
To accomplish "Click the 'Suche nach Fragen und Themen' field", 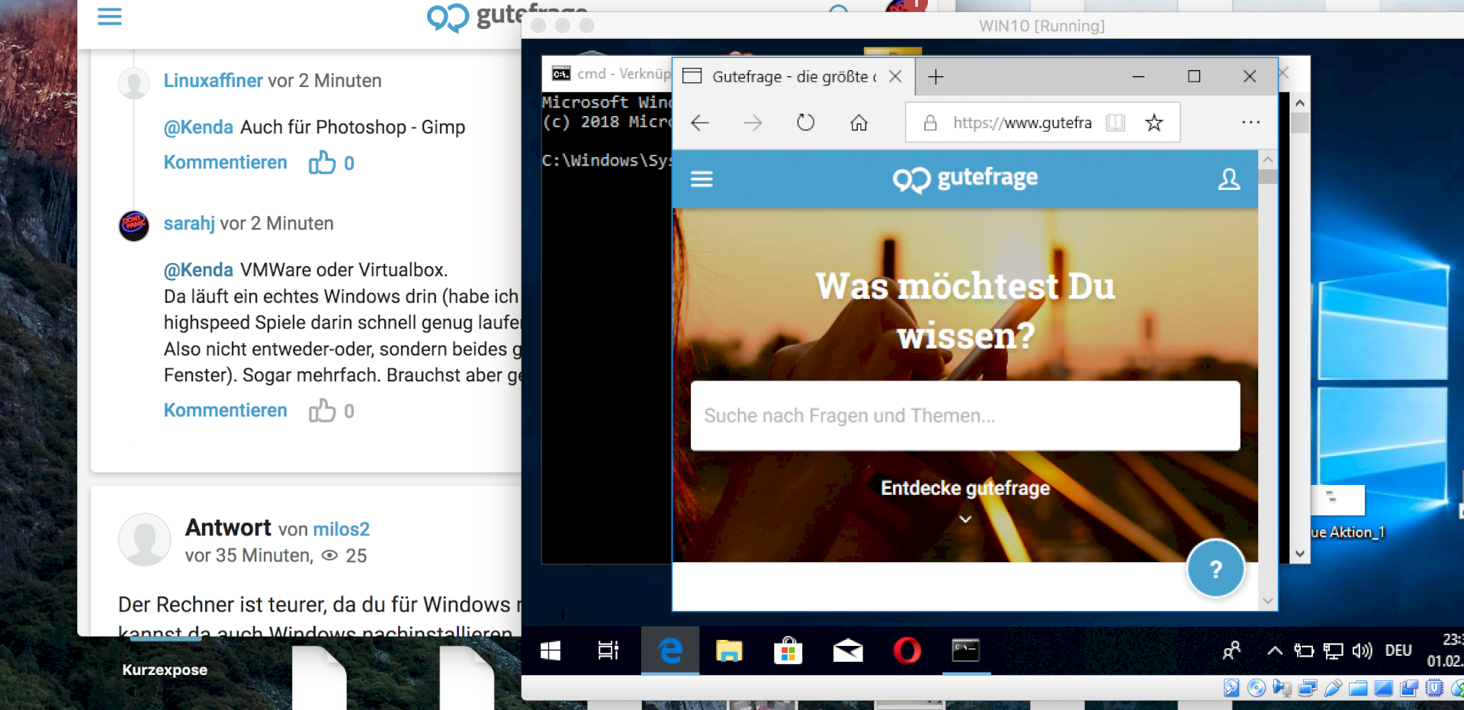I will [965, 416].
